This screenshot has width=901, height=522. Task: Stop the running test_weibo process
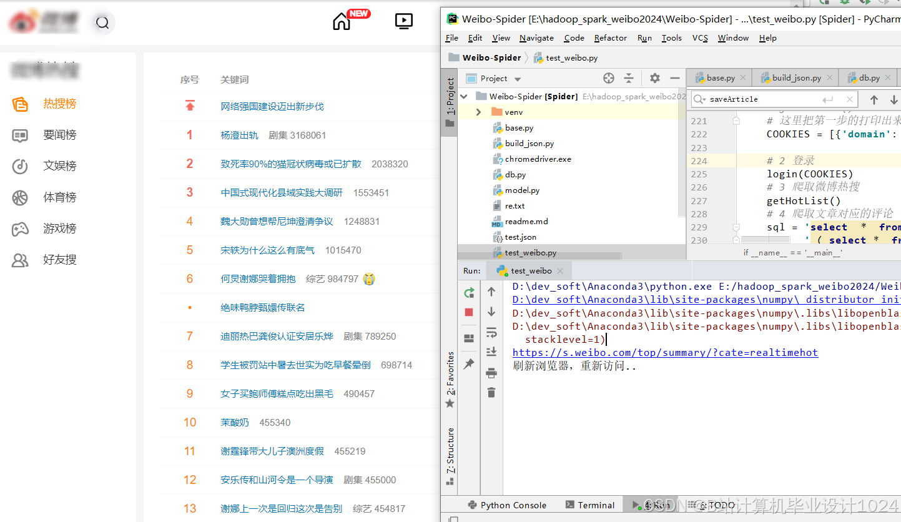pyautogui.click(x=469, y=312)
